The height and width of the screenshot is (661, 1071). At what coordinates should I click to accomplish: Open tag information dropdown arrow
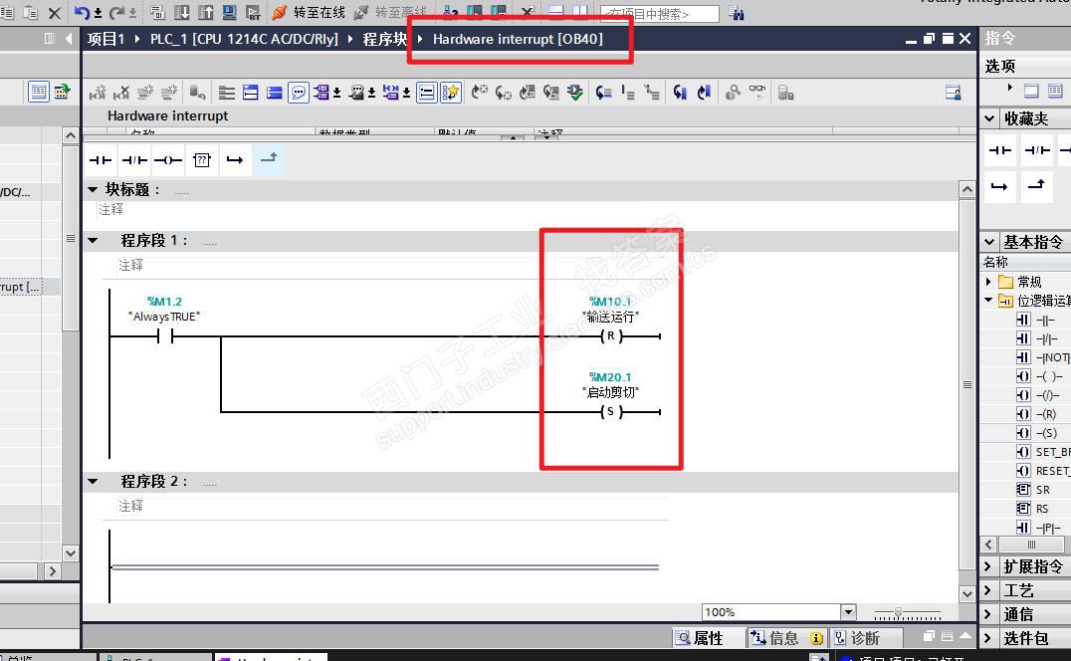371,93
